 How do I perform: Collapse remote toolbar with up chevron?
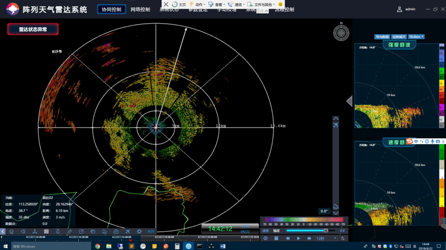pyautogui.click(x=266, y=11)
